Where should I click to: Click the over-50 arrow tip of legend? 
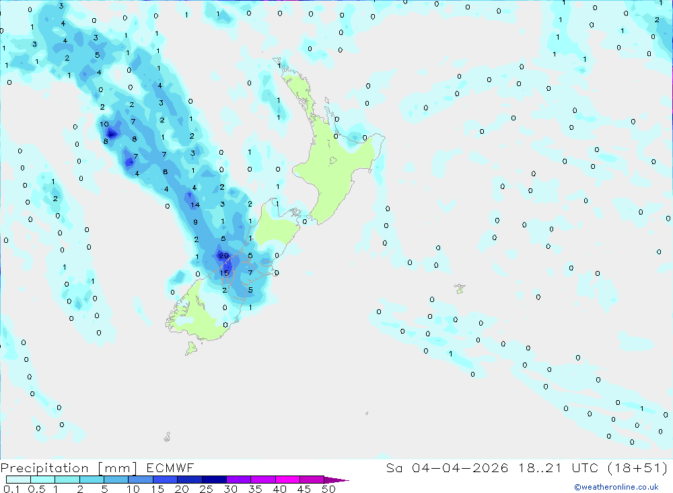(x=337, y=480)
